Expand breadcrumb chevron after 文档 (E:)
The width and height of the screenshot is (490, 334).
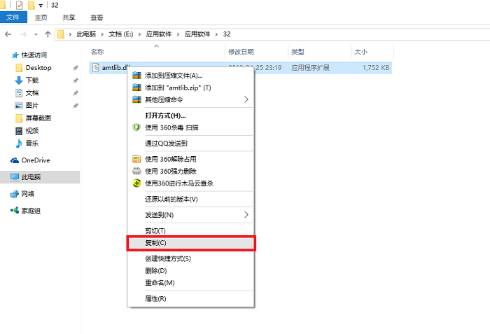tap(139, 34)
